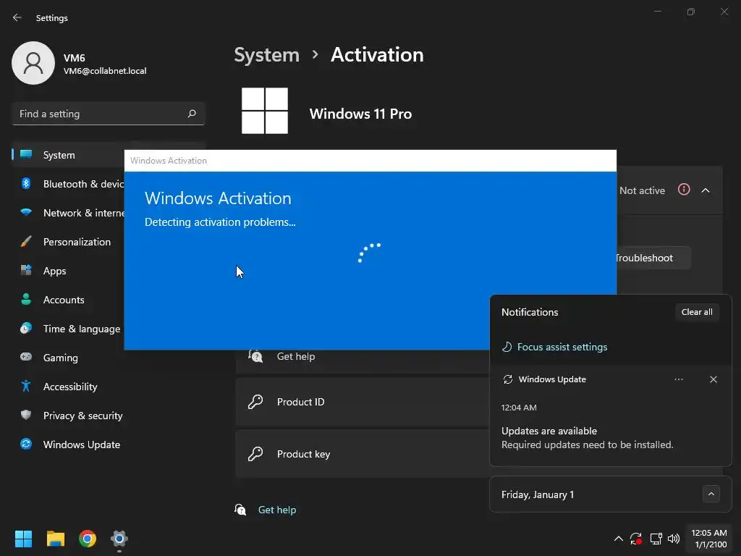Click the Troubleshoot button
This screenshot has height=556, width=741.
pyautogui.click(x=653, y=258)
